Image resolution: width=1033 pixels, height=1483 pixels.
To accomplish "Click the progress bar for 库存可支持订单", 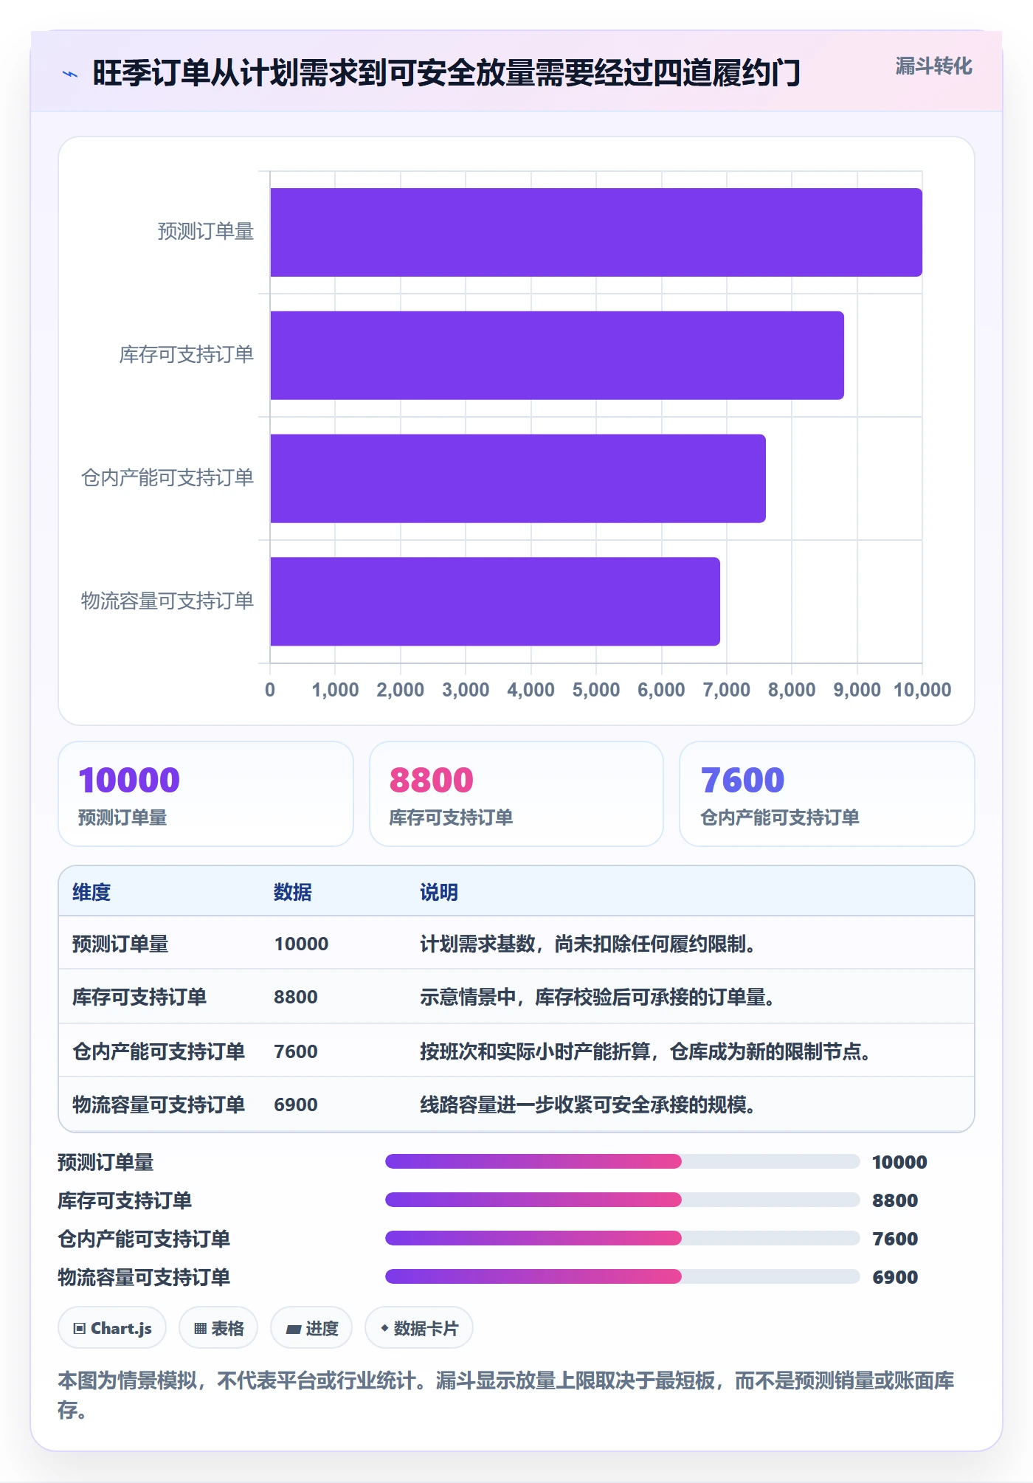I will (622, 1200).
